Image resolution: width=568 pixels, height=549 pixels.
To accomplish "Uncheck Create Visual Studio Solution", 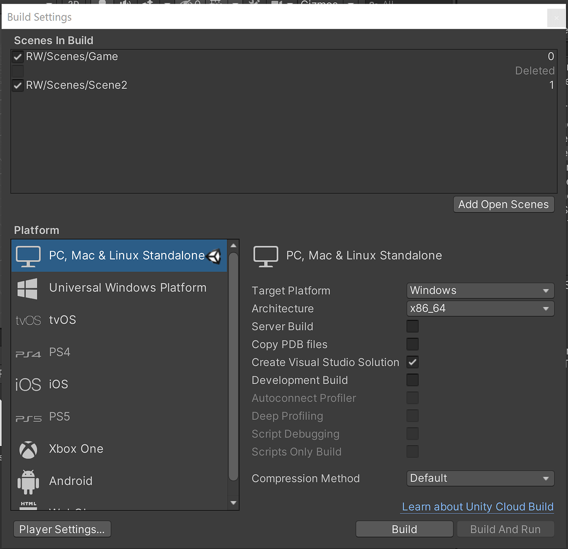I will [x=412, y=362].
